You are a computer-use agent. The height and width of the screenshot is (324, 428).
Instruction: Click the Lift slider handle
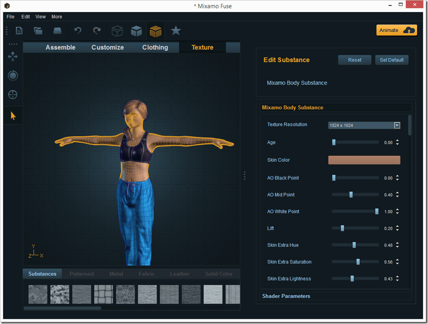point(342,228)
